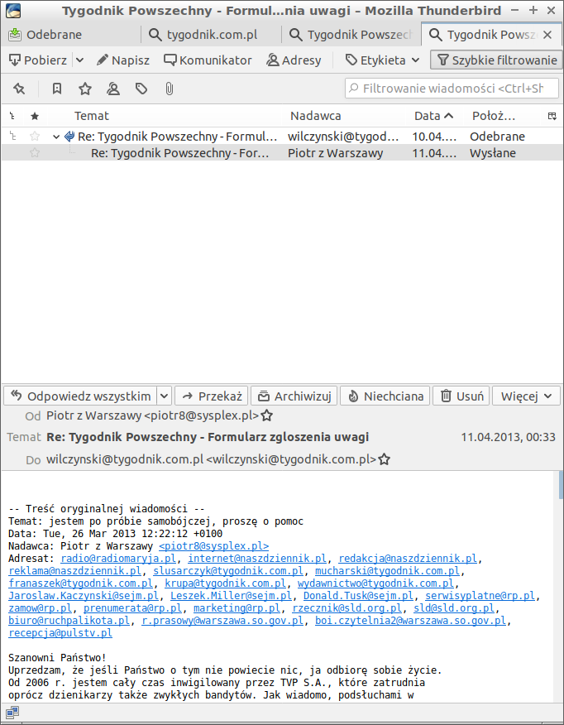Click the Thunderbird application icon in title bar

tap(13, 10)
